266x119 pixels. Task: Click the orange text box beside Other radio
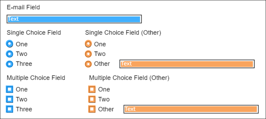click(x=187, y=64)
